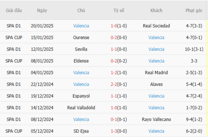Click Rayo Vallecano team name
The image size is (208, 140).
[156, 119]
